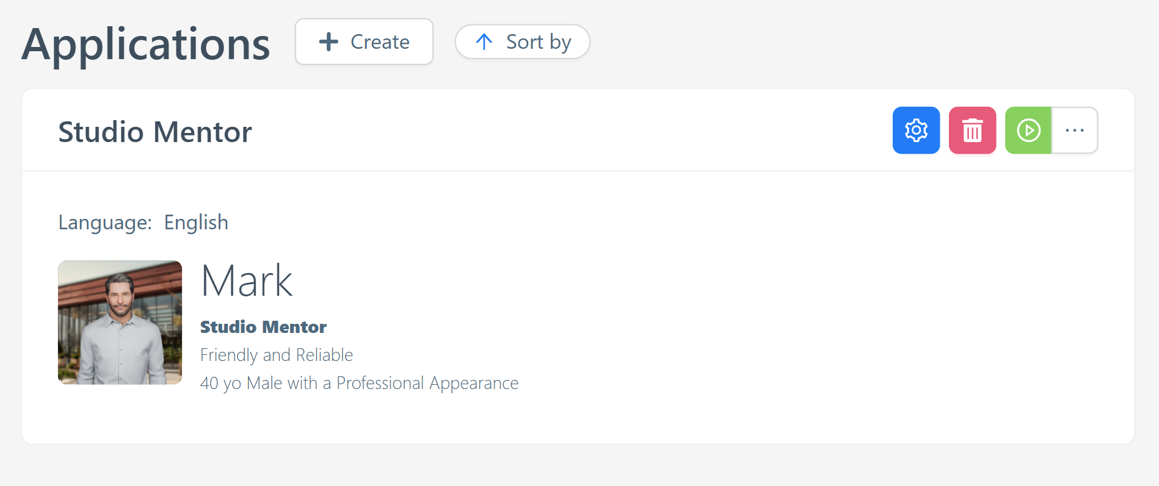Click the English language value
The image size is (1159, 486).
point(195,222)
